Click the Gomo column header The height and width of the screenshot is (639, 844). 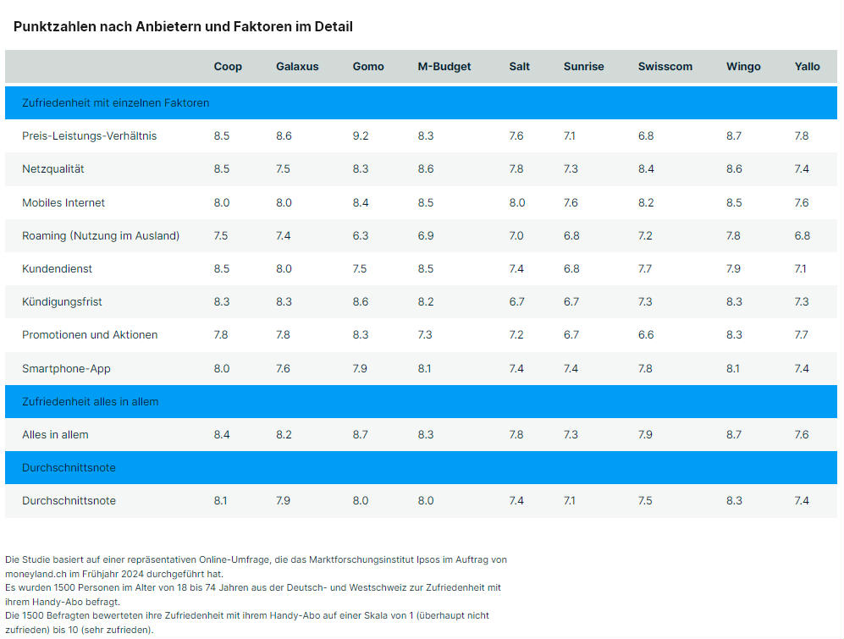tap(368, 67)
